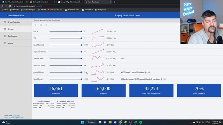Open the Best Youtube Com... bookmark
223x125 pixels.
pos(55,10)
